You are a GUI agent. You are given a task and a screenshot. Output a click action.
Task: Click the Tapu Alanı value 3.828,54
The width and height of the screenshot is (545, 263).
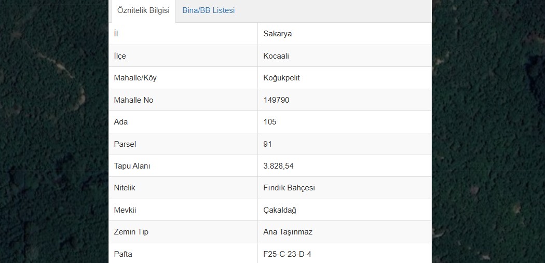tap(278, 166)
